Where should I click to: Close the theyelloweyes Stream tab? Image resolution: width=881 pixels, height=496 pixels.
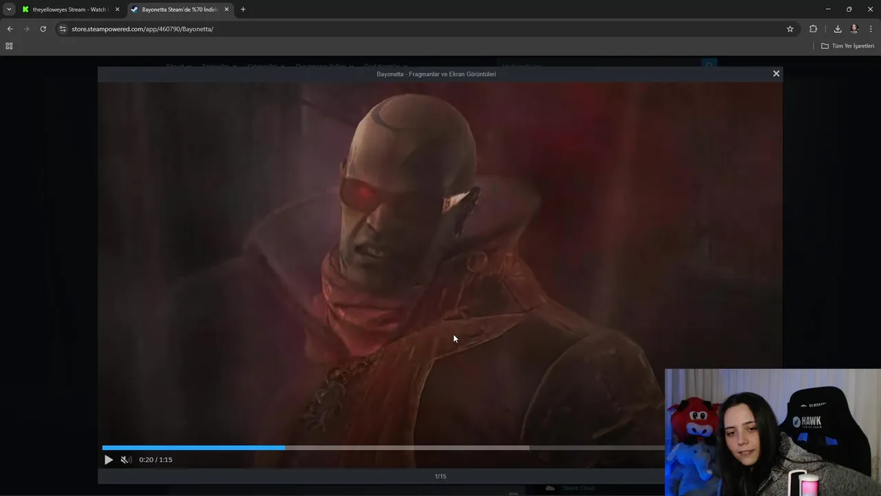117,10
